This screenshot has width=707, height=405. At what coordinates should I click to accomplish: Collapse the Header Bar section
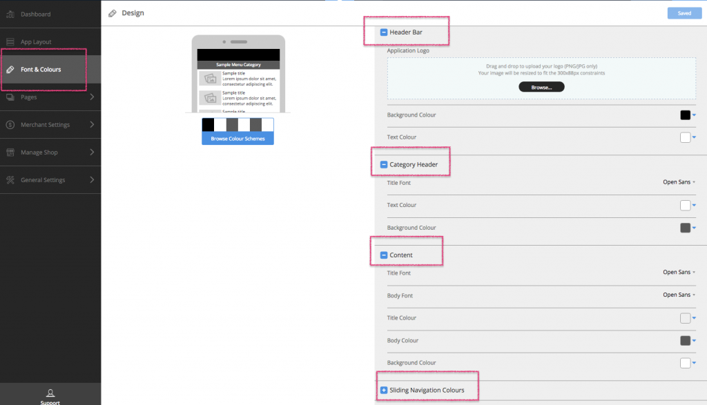[x=385, y=30]
